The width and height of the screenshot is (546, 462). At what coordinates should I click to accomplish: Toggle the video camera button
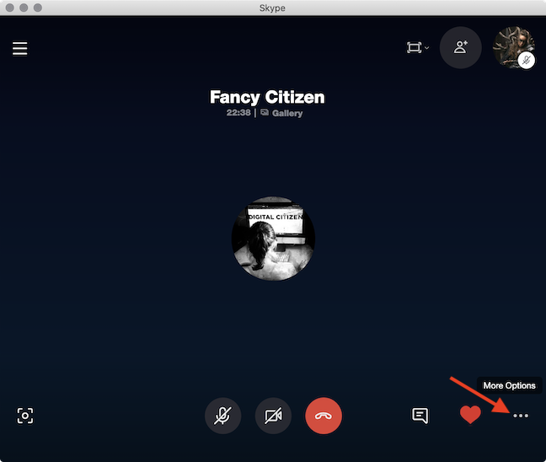click(x=273, y=416)
